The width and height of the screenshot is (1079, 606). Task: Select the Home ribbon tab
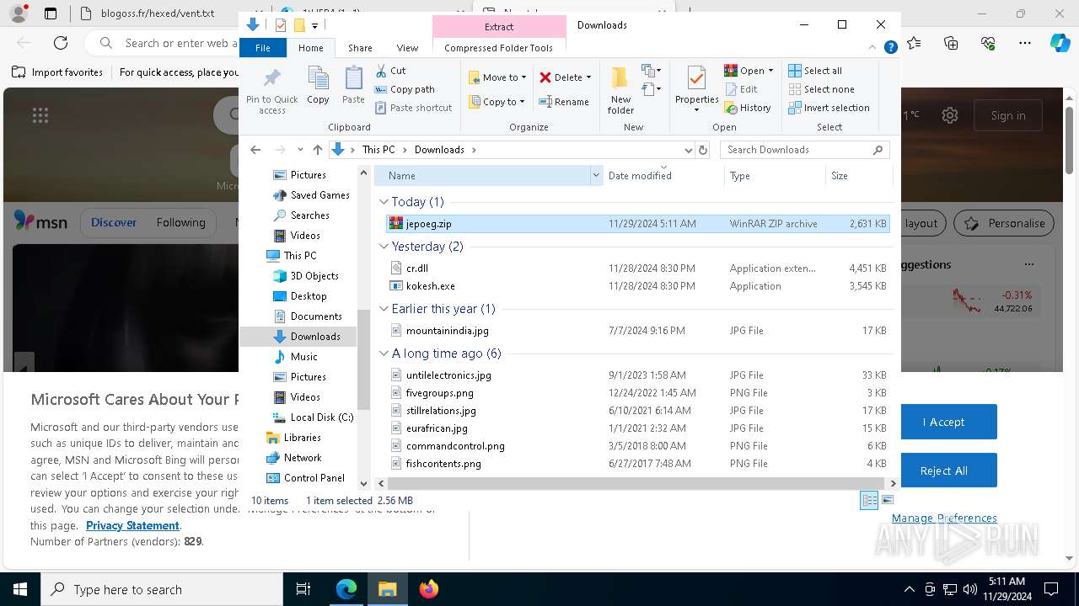(310, 48)
